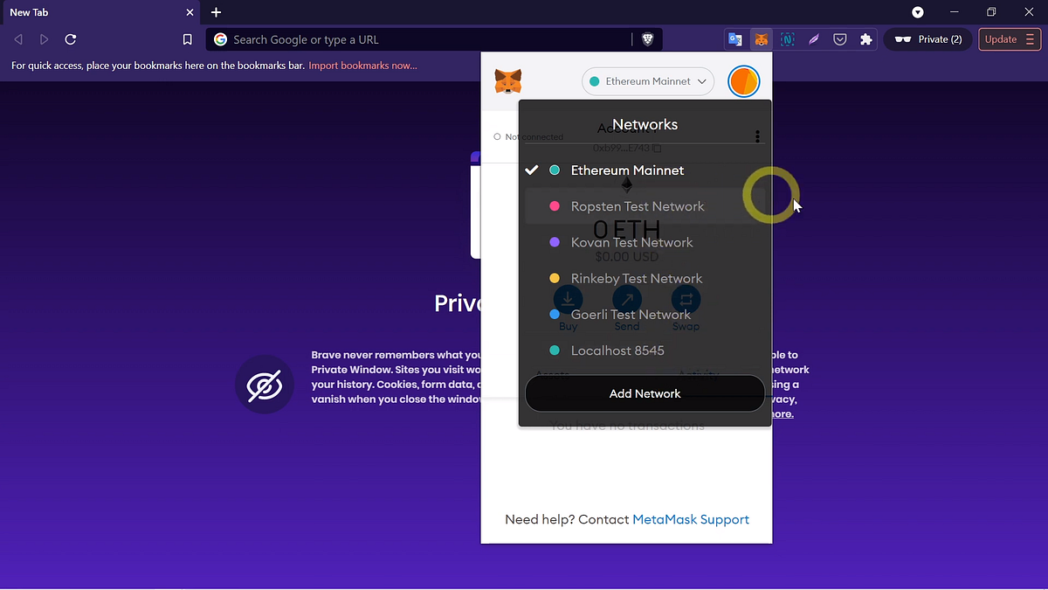Click the Google Translate extension icon
This screenshot has width=1048, height=590.
point(734,39)
